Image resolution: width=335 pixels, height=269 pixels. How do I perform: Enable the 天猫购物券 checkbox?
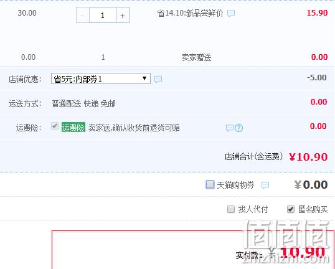pyautogui.click(x=210, y=184)
